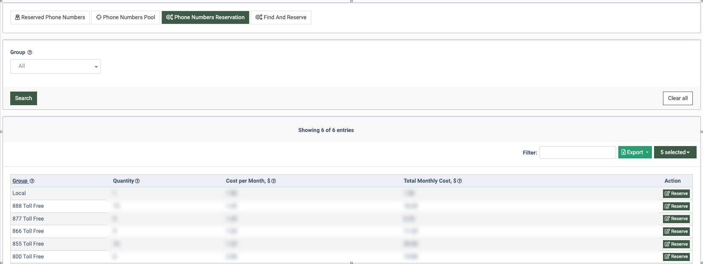Click the Clear all button

point(677,98)
